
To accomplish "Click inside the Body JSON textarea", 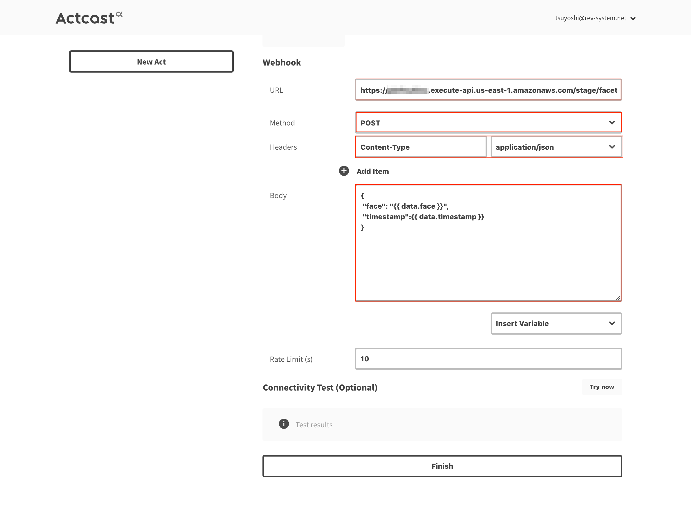I will tap(487, 243).
